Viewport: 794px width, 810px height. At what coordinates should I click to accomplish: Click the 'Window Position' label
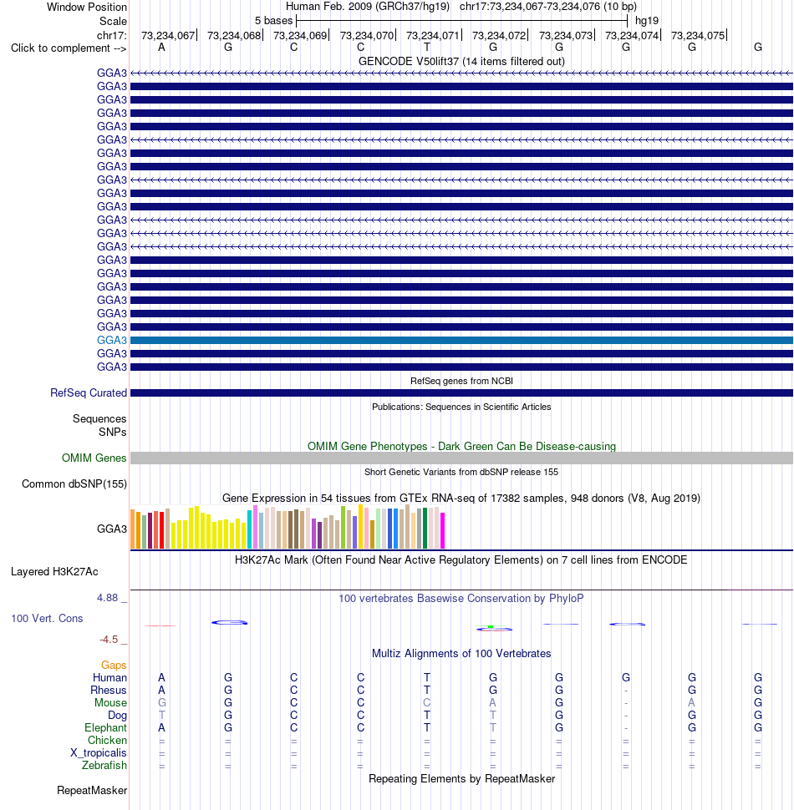(x=87, y=8)
